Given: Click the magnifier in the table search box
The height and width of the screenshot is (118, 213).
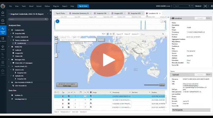Looking at the screenshot, I should [x=163, y=34].
